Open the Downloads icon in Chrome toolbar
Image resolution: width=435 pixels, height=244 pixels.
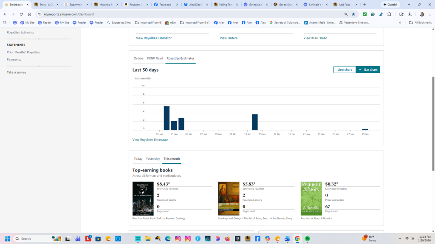(410, 14)
